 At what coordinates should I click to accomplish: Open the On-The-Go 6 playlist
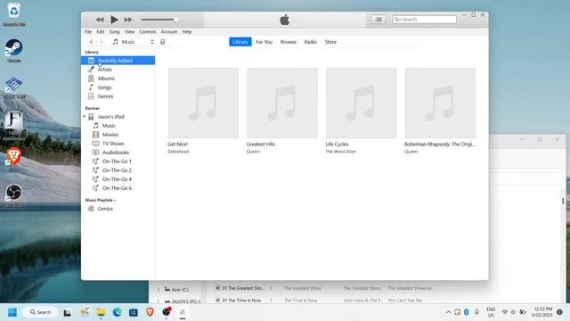click(117, 188)
